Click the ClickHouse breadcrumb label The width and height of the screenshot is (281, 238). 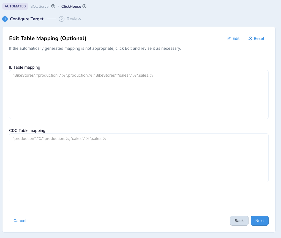[71, 6]
